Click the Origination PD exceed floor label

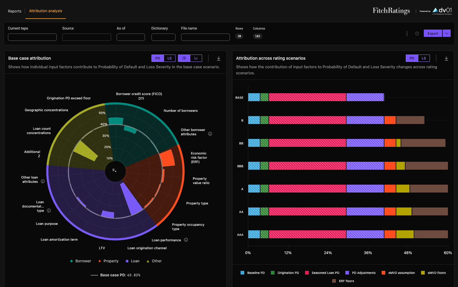pyautogui.click(x=69, y=98)
